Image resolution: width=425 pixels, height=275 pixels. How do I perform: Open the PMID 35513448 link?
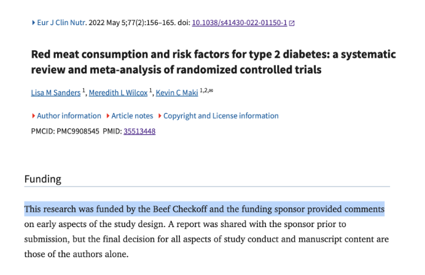[x=139, y=131]
